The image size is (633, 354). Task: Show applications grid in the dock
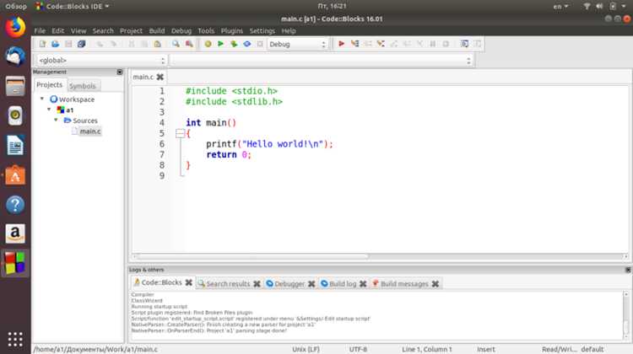tap(15, 340)
